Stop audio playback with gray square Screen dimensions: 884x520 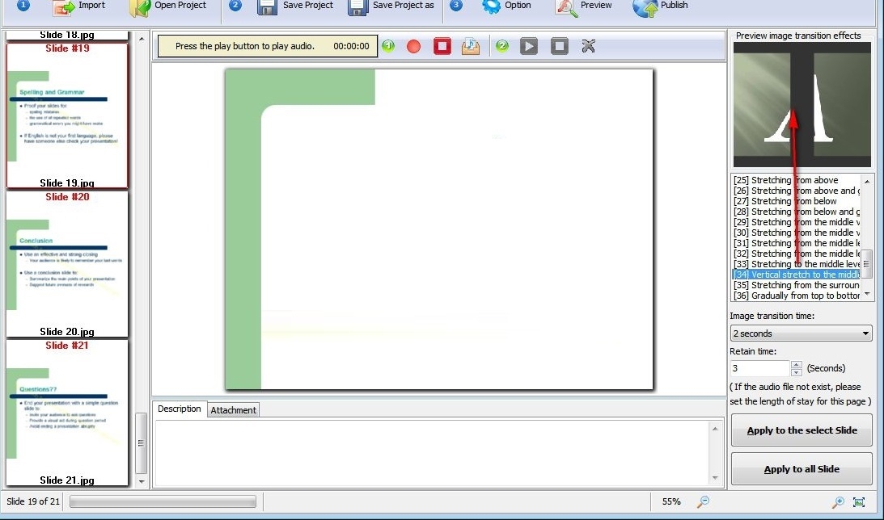[x=559, y=46]
